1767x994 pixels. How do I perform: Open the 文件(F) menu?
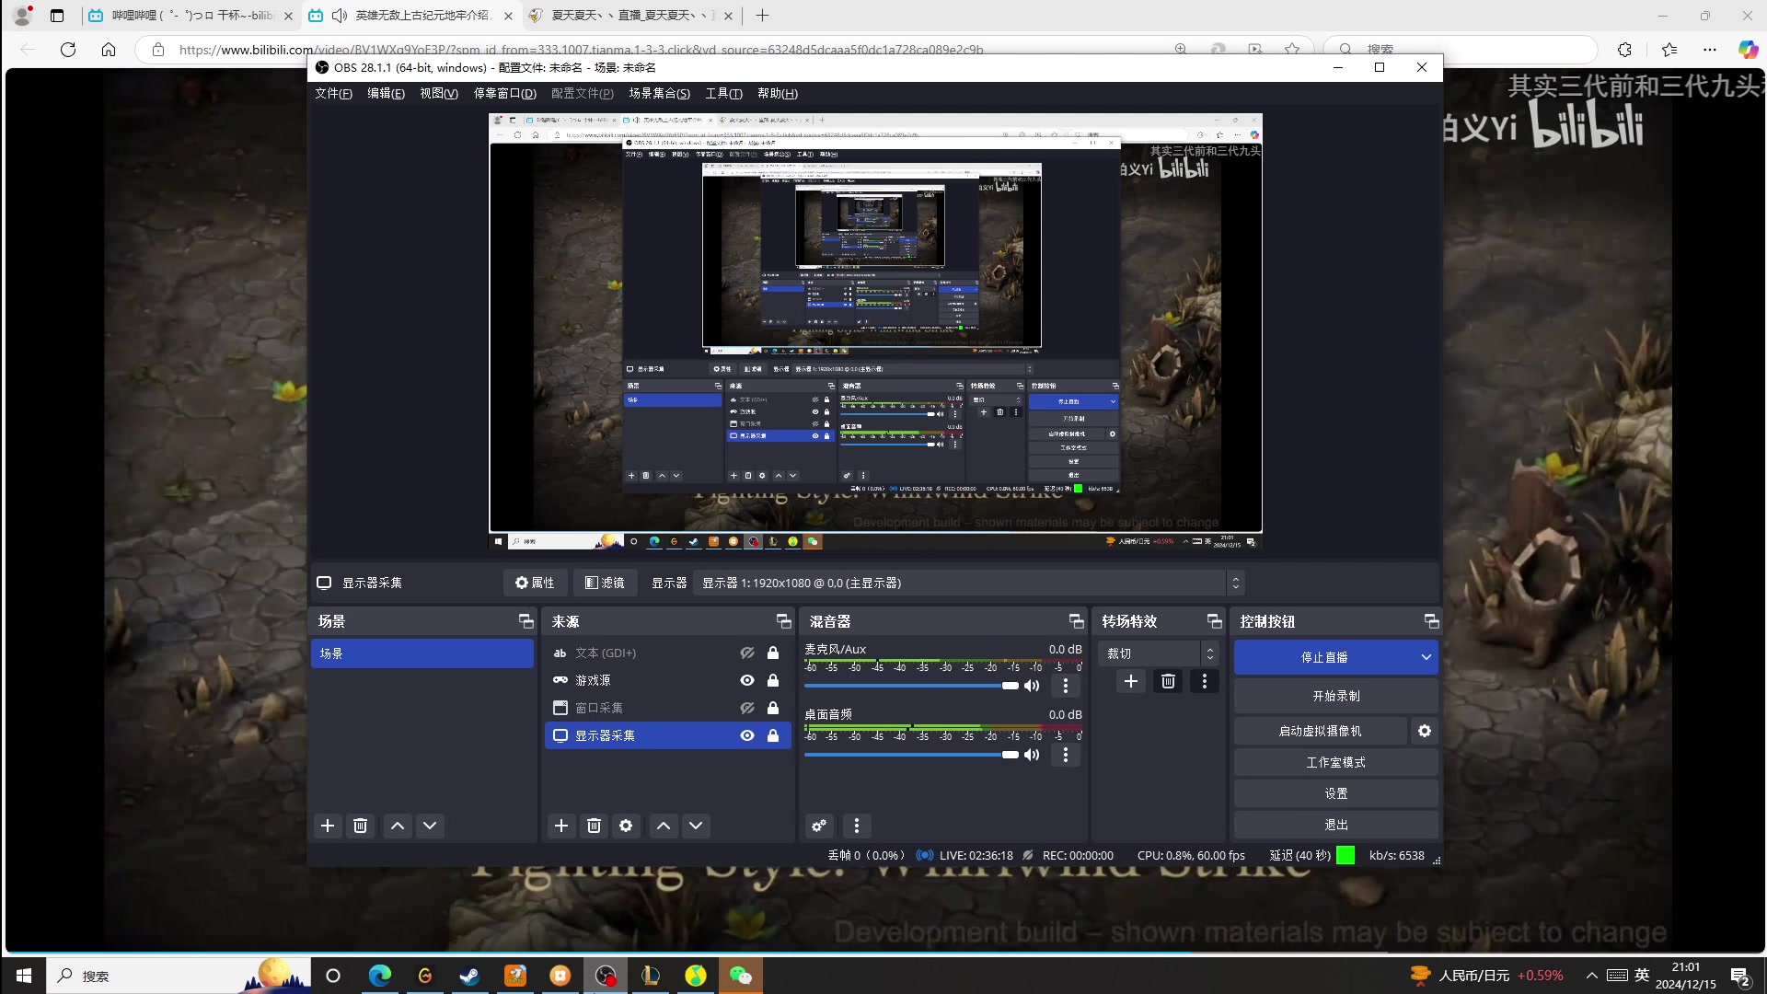[x=333, y=94]
